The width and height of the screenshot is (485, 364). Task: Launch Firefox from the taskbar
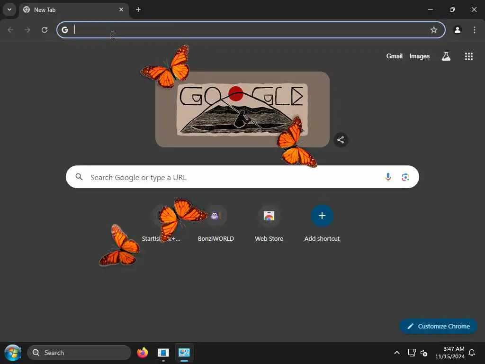[x=142, y=353]
